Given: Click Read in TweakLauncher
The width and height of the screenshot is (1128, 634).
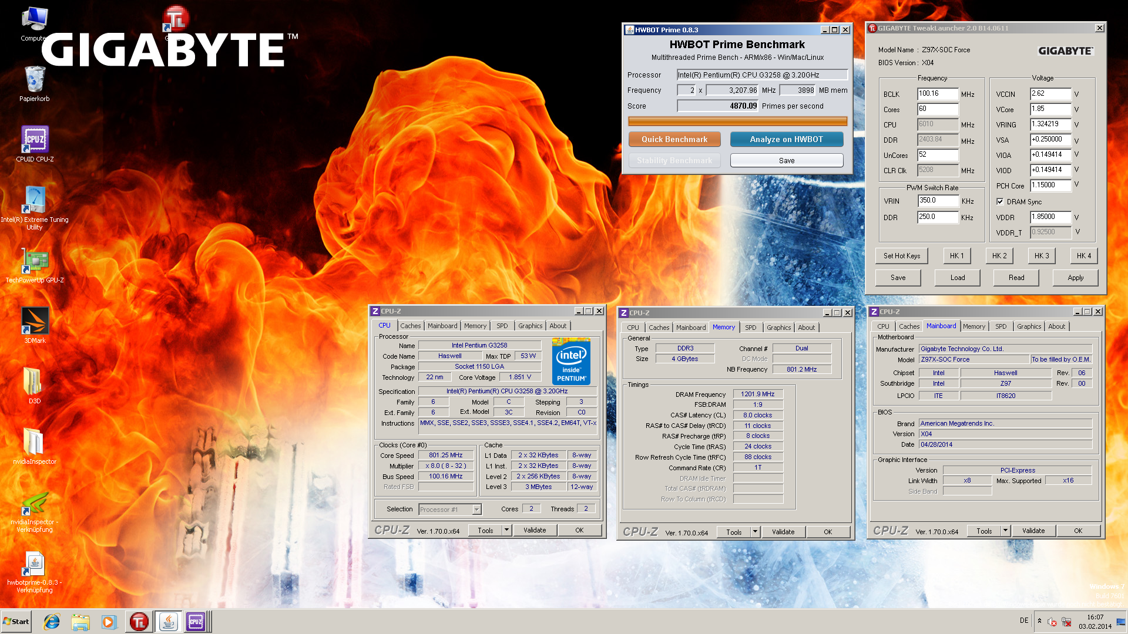Looking at the screenshot, I should pyautogui.click(x=1016, y=278).
